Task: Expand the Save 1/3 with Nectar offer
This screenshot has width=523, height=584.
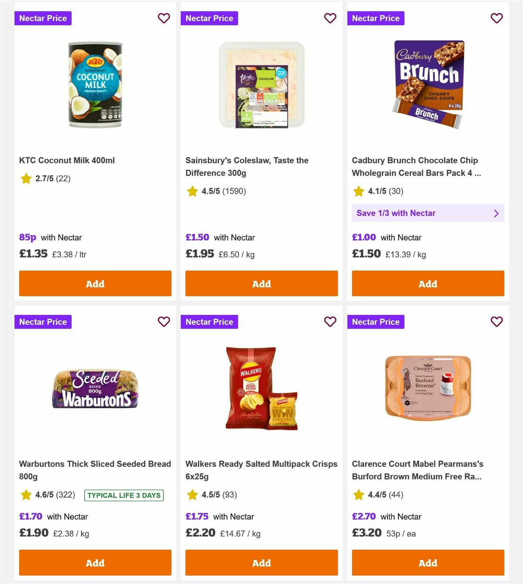Action: tap(428, 213)
